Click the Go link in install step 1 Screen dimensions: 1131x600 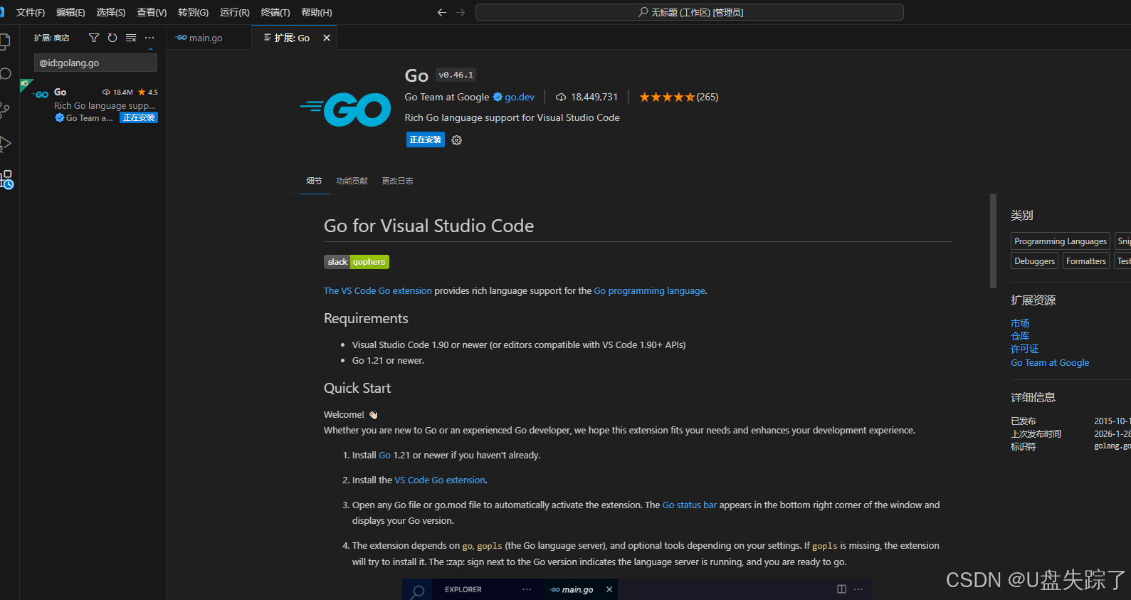pos(384,455)
